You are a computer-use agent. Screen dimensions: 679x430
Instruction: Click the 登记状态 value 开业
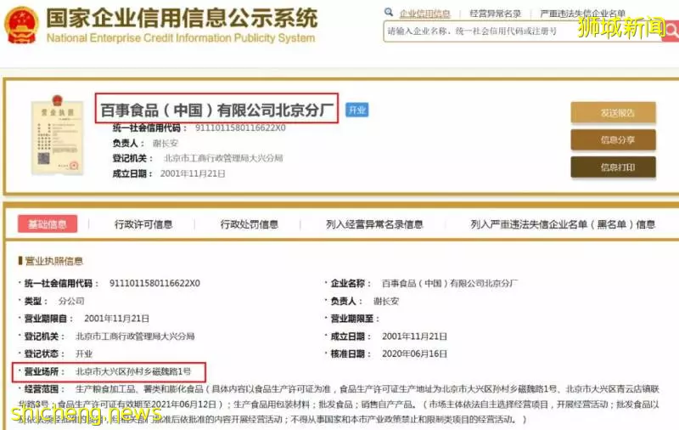pos(84,354)
